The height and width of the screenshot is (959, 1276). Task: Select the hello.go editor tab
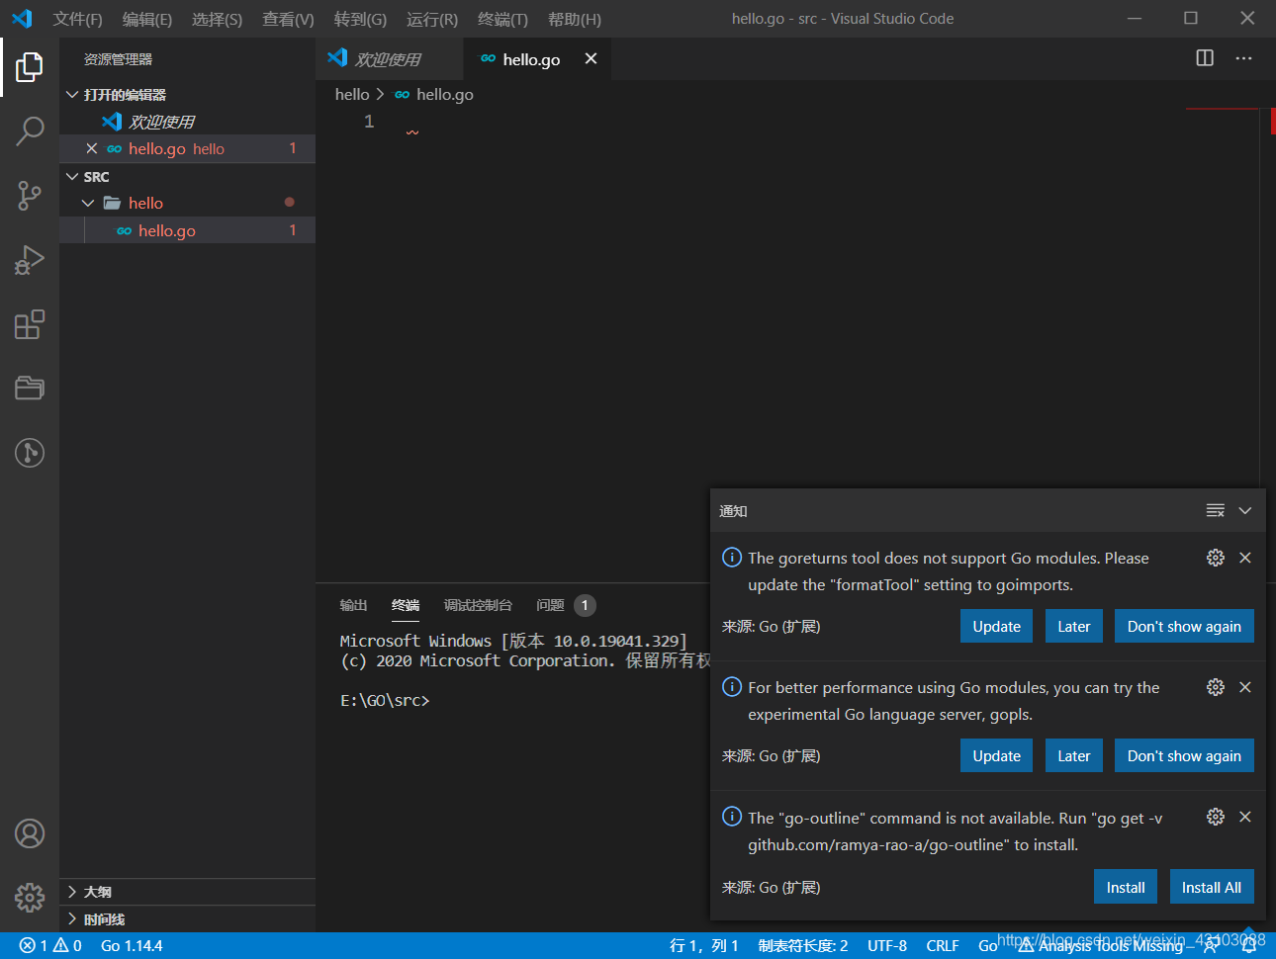click(537, 59)
